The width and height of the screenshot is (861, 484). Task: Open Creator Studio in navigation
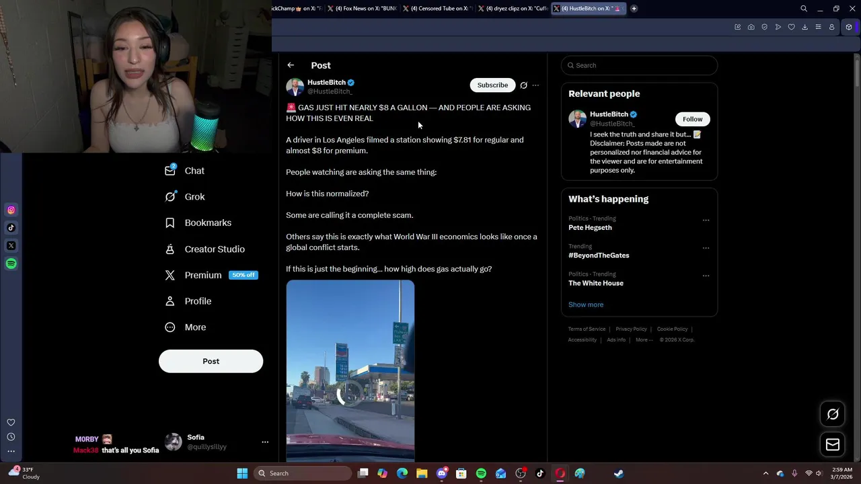[204, 249]
